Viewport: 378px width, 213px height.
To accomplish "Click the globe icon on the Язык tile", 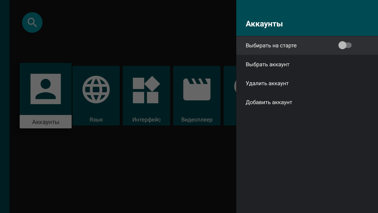I will (x=96, y=89).
